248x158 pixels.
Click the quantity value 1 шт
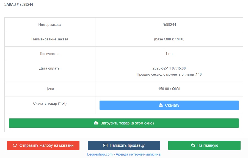(x=169, y=54)
